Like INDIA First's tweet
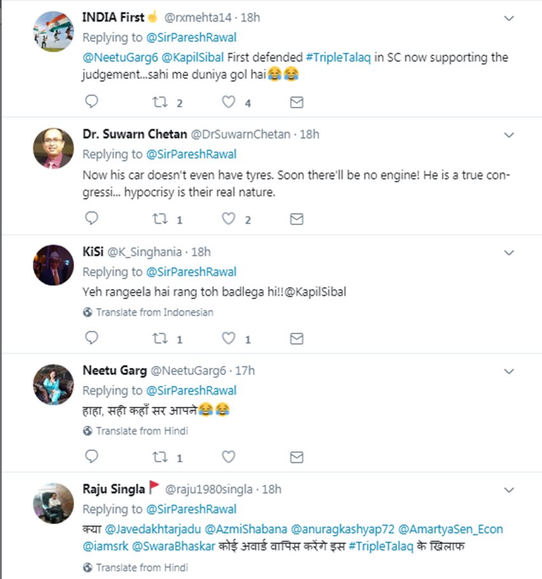The height and width of the screenshot is (579, 542). (228, 102)
